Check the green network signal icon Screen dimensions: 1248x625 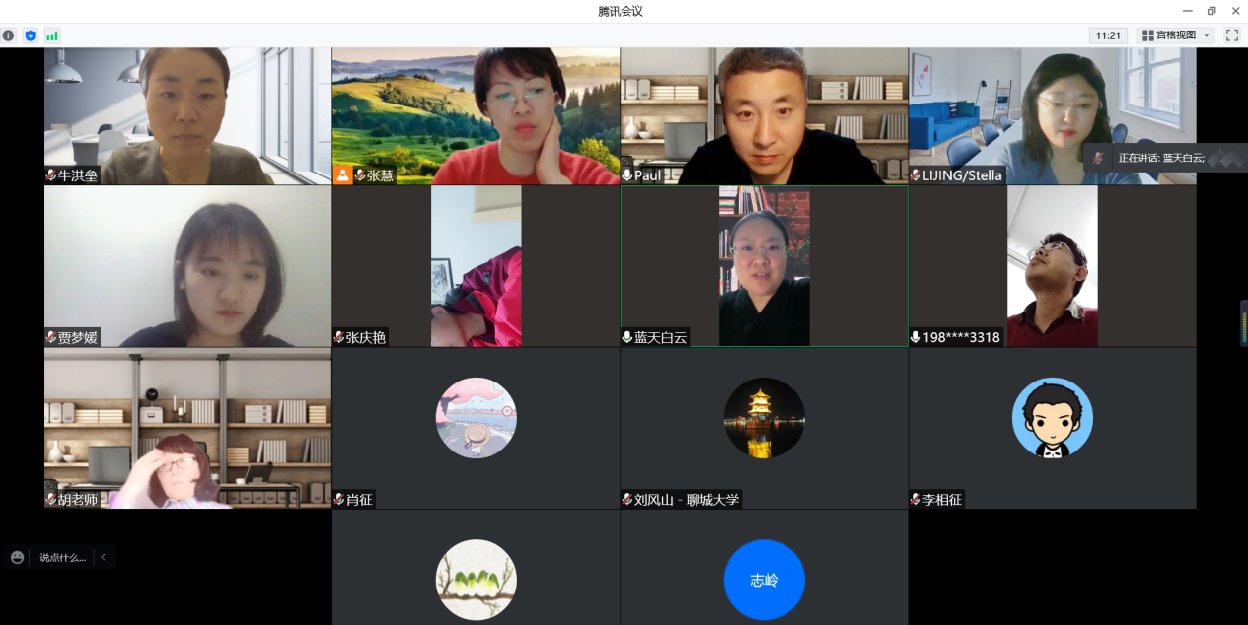click(52, 35)
